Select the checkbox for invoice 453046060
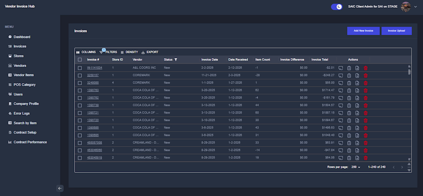 click(x=80, y=150)
